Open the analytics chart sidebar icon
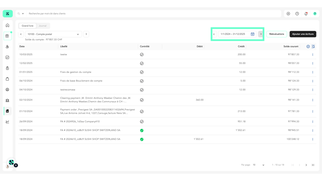This screenshot has height=181, width=322. pos(7,122)
